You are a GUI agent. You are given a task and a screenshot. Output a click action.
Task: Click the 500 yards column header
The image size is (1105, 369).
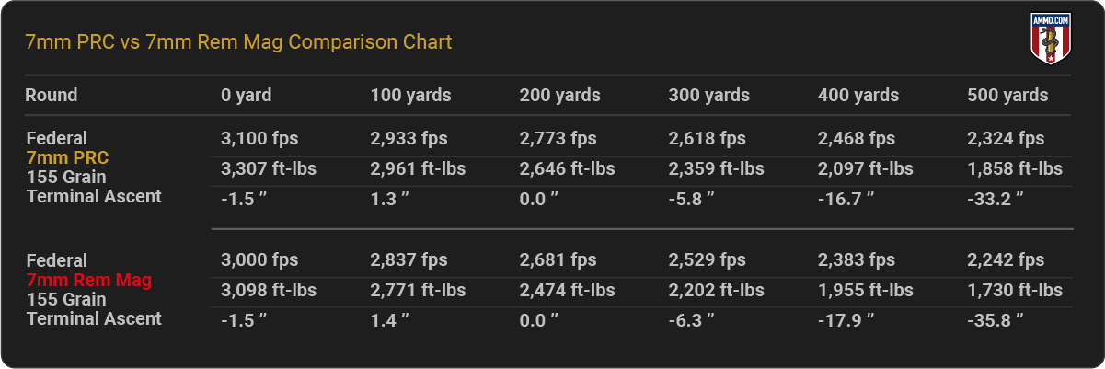pos(1007,95)
